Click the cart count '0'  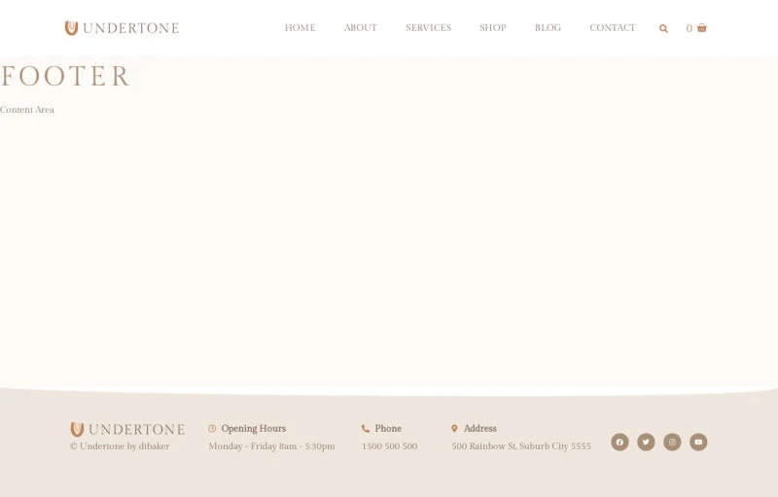coord(690,29)
